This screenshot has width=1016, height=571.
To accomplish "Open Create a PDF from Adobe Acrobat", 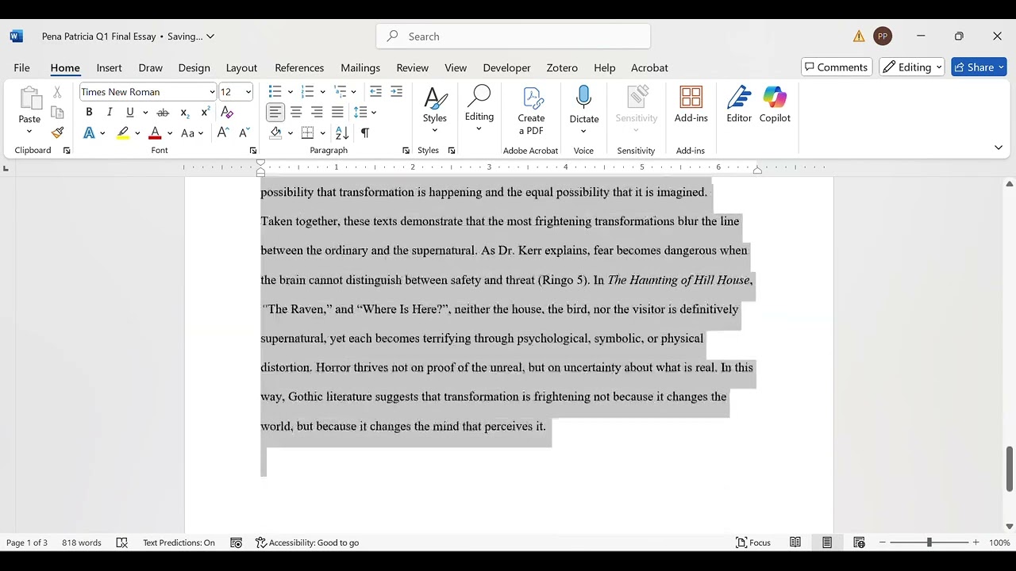I will coord(531,111).
